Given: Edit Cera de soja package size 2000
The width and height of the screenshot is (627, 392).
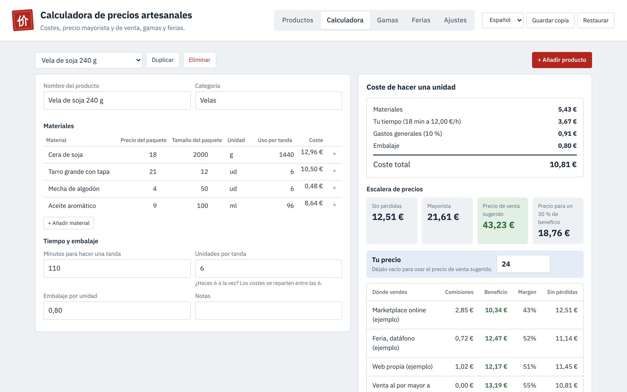Looking at the screenshot, I should 197,155.
